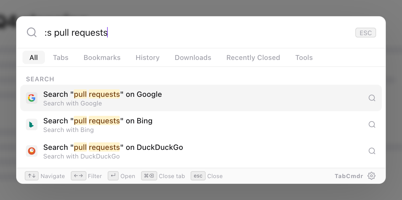Click the Google logo icon
The height and width of the screenshot is (200, 402).
click(x=32, y=98)
